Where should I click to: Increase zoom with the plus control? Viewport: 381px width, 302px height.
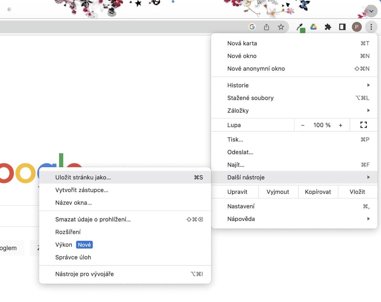[340, 125]
